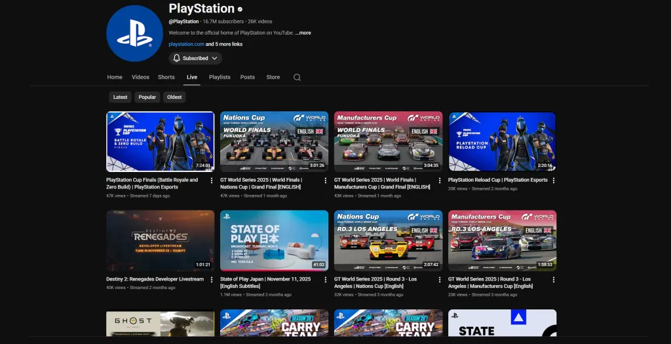
Task: Click the PlayStation channel name heading
Action: (202, 9)
